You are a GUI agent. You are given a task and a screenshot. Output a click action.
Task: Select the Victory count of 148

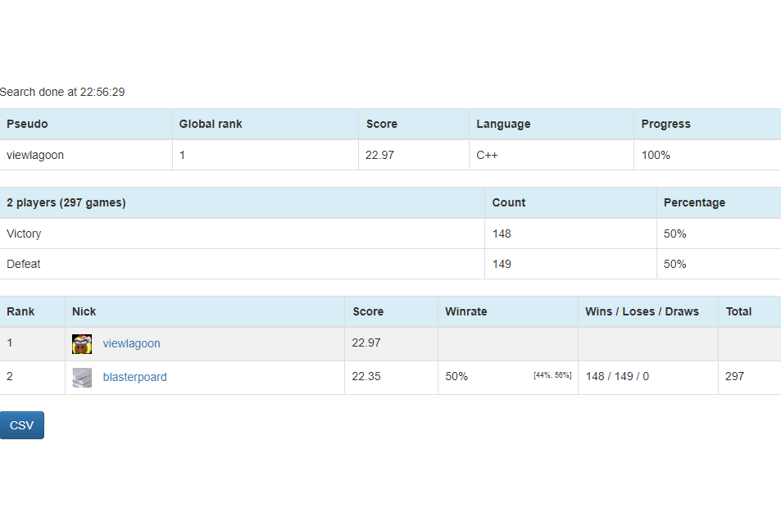[x=502, y=234]
